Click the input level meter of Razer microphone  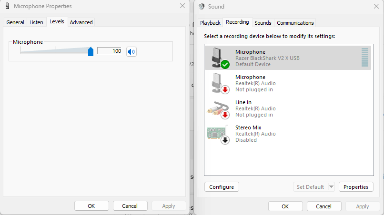pos(365,58)
